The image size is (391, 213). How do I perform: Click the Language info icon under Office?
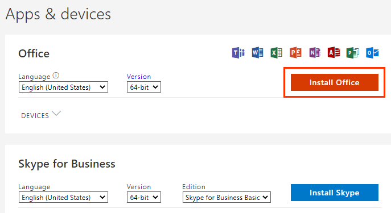pos(56,76)
